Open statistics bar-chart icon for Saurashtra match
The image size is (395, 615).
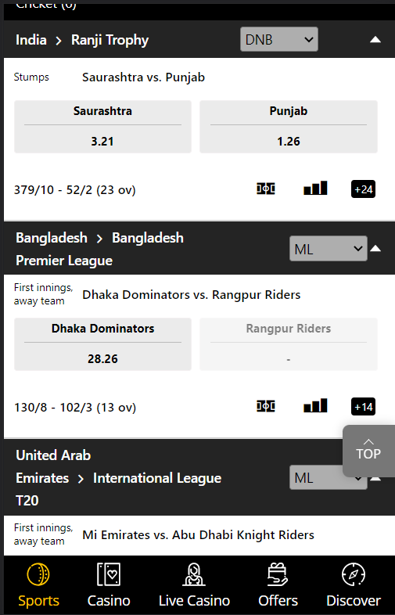point(315,188)
